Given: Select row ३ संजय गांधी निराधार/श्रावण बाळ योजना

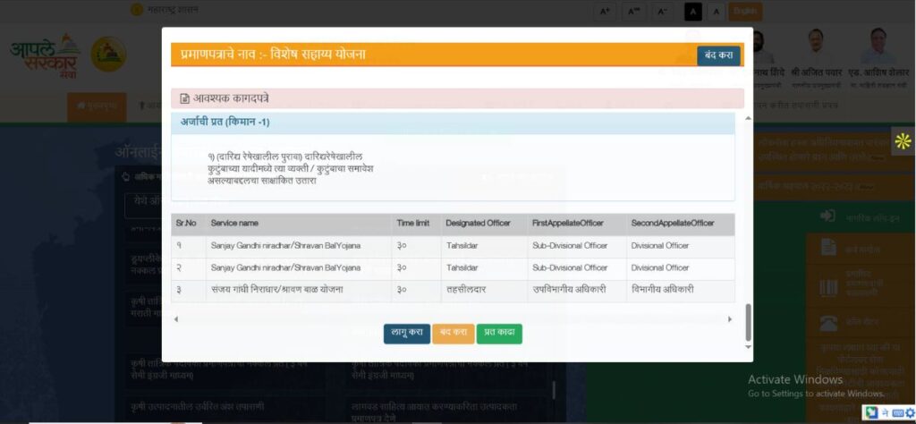Looking at the screenshot, I should pyautogui.click(x=277, y=290).
